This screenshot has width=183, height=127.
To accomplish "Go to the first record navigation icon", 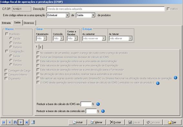I will (4, 122).
